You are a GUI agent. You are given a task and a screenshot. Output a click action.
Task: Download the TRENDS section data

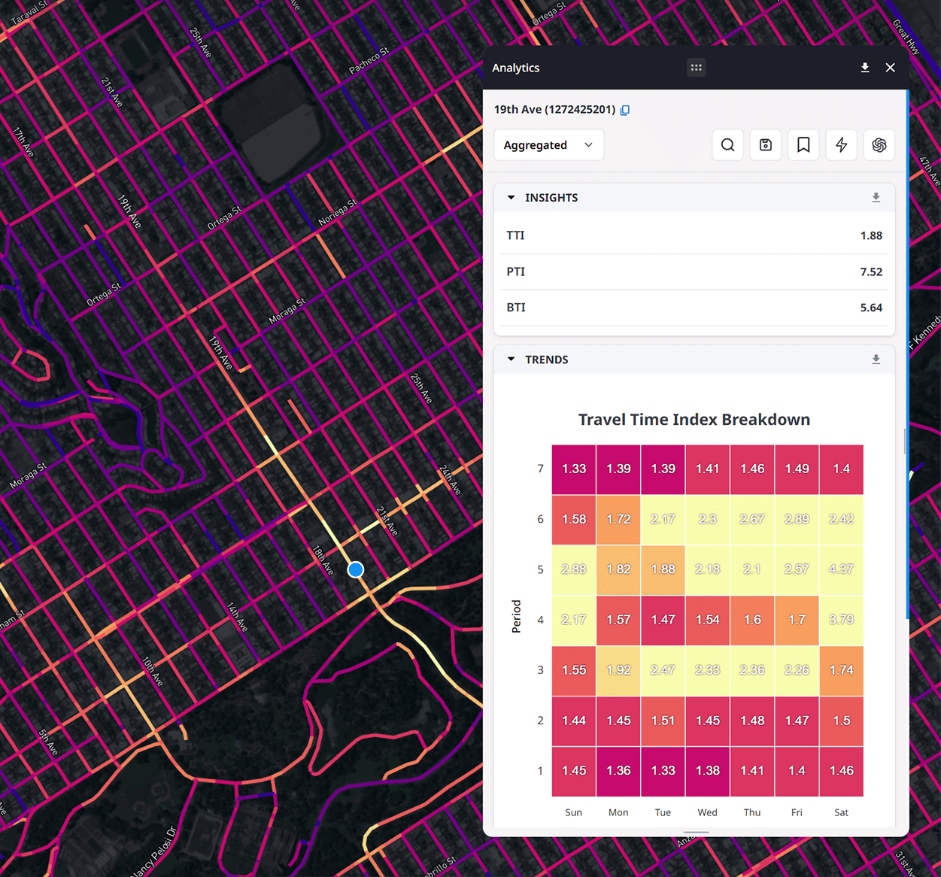tap(876, 360)
